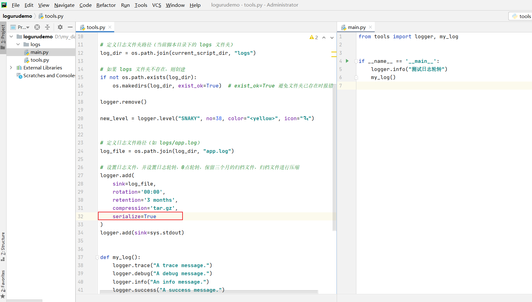Select logurudemo in the breadcrumb bar
Viewport: 532px width, 302px height.
point(17,16)
